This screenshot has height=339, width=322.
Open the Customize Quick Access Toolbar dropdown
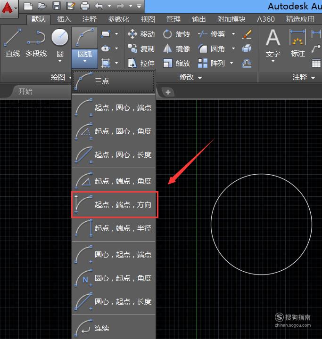139,6
